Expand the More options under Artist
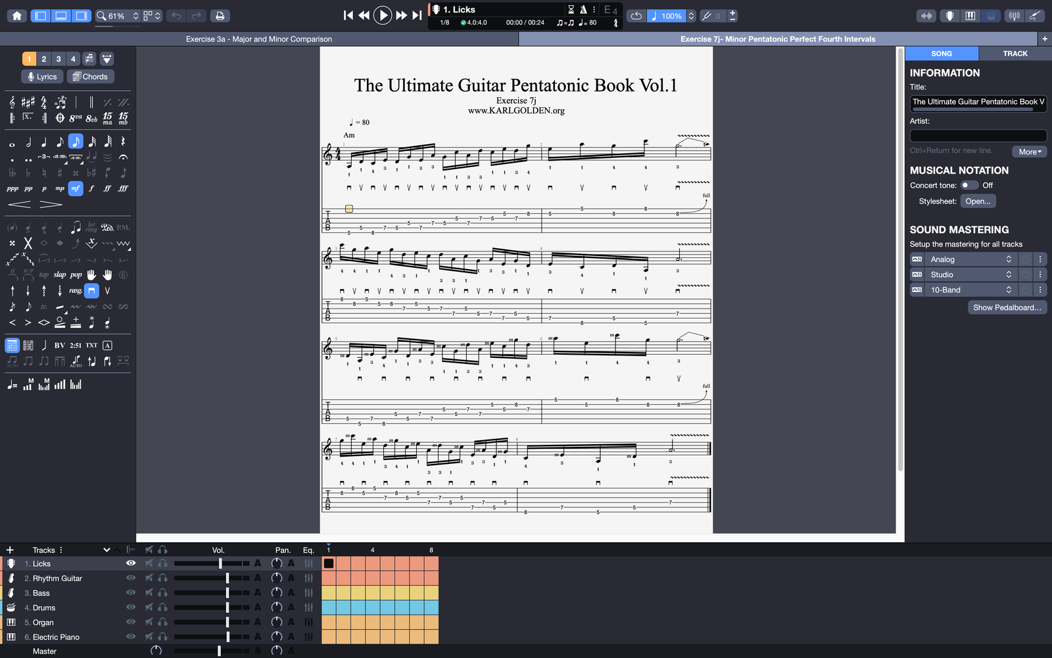Viewport: 1052px width, 658px height. tap(1029, 152)
